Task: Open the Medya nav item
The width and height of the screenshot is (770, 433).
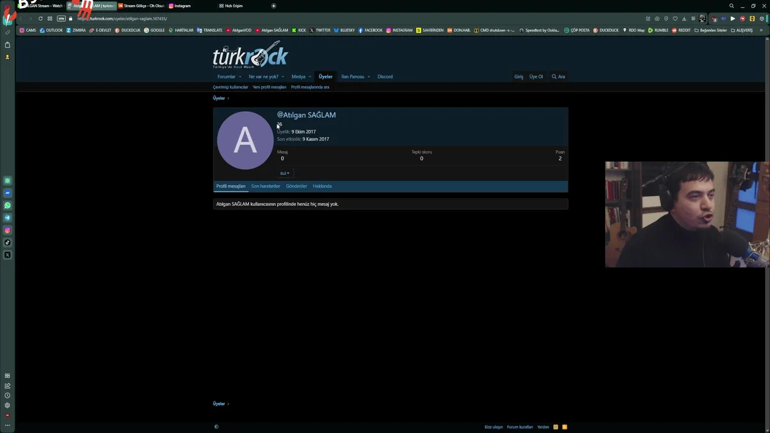Action: [298, 77]
